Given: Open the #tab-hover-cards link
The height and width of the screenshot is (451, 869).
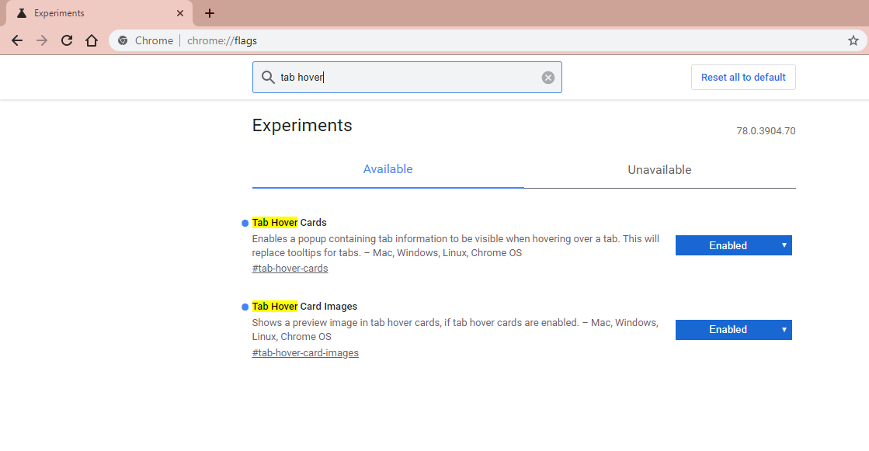Looking at the screenshot, I should [290, 268].
